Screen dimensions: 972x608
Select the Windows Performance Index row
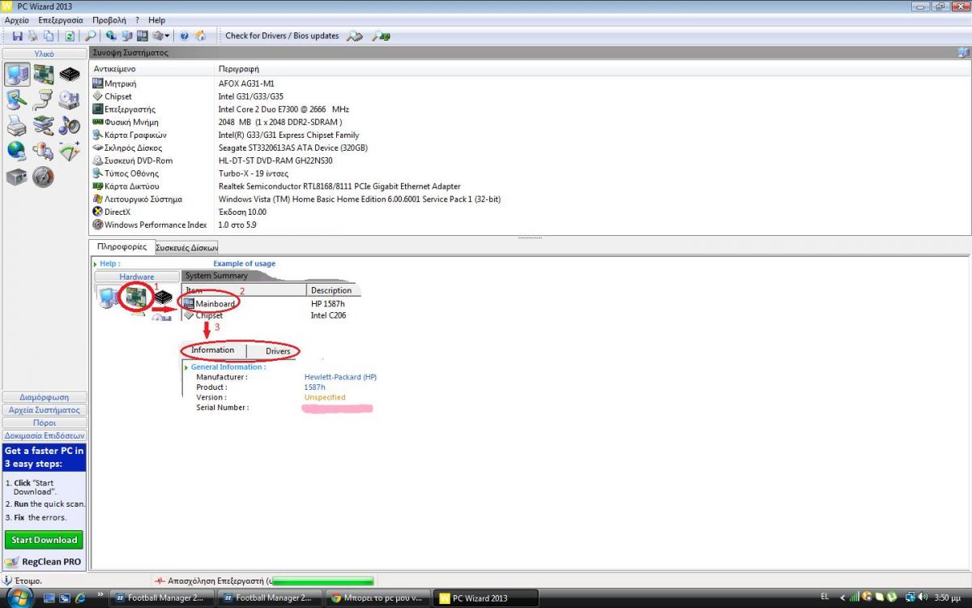[x=530, y=225]
